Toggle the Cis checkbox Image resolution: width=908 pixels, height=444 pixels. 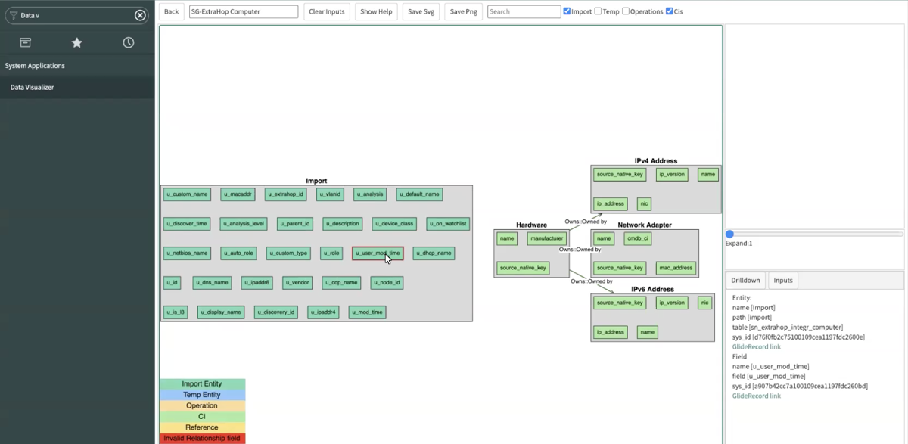coord(669,11)
